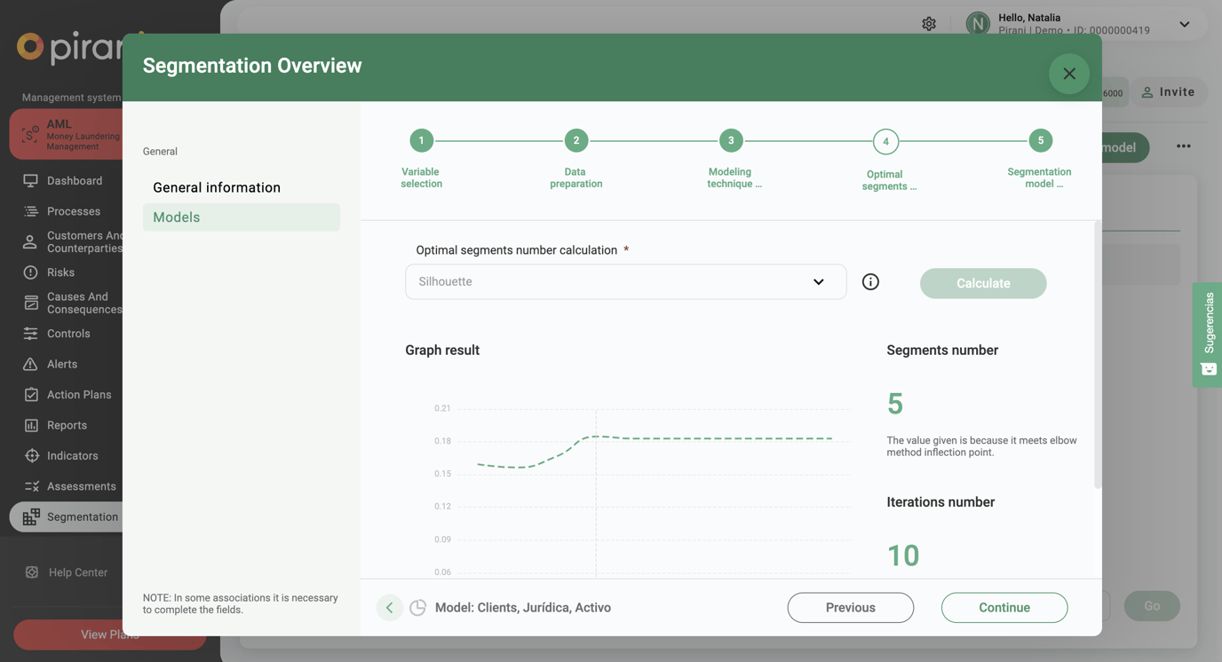The image size is (1222, 662).
Task: Open General information section
Action: click(x=217, y=187)
